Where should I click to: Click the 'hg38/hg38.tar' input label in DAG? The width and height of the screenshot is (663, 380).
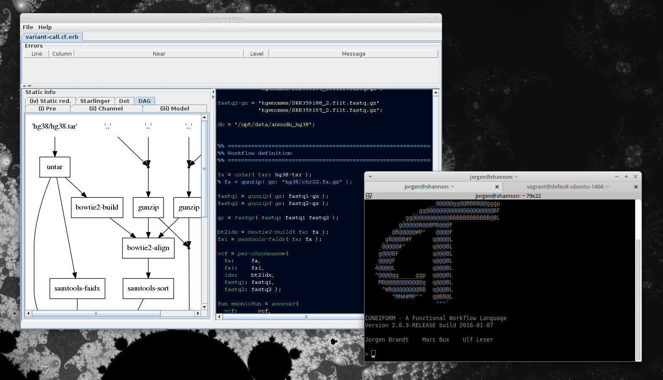[x=55, y=127]
